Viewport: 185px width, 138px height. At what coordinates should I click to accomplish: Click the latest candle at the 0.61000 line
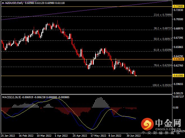pyautogui.click(x=136, y=76)
